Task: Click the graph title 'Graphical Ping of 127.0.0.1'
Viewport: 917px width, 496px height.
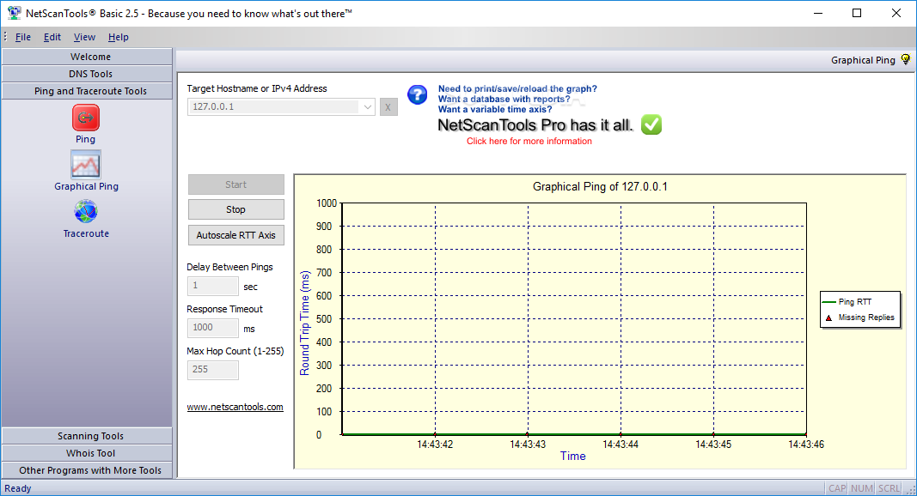Action: point(600,186)
